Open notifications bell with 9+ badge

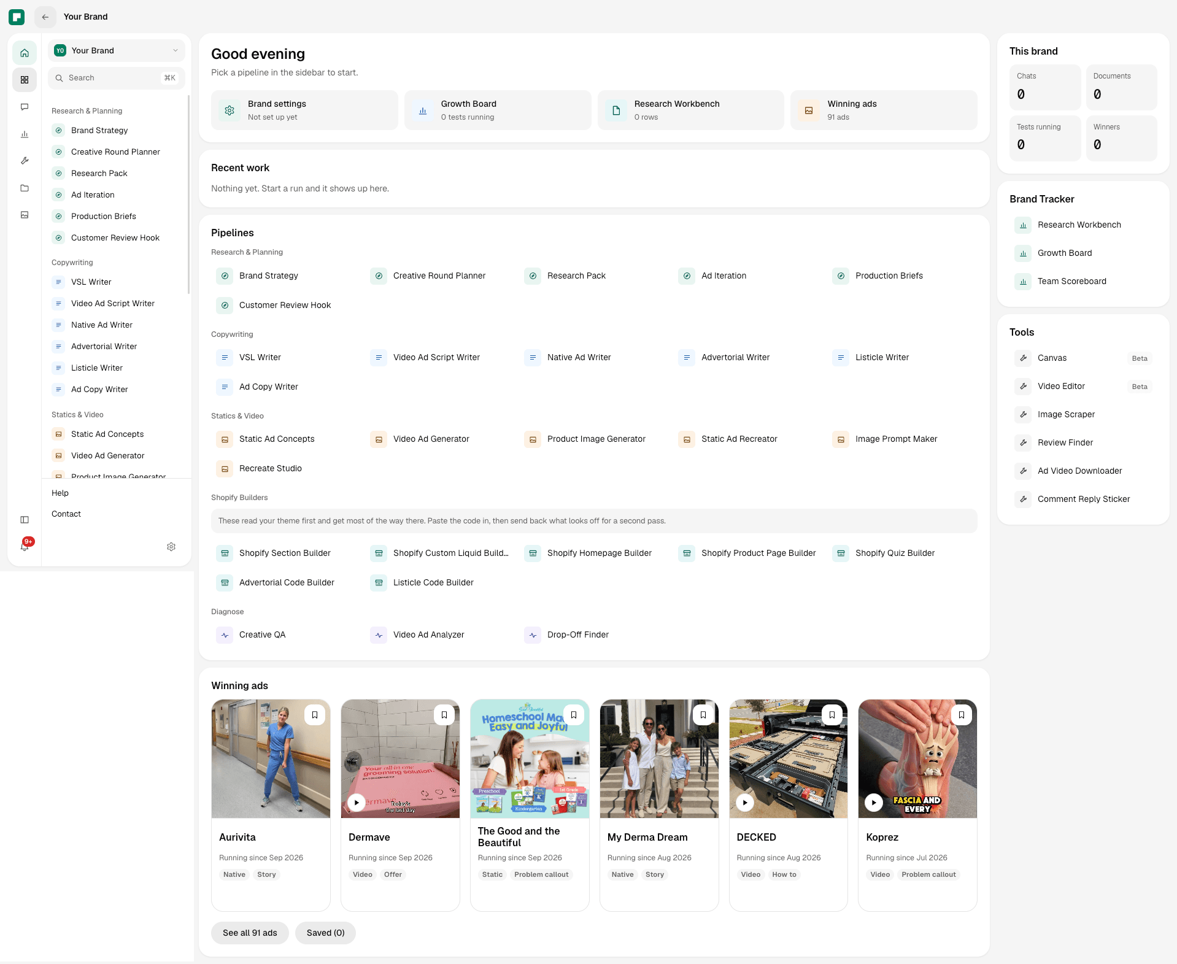(x=25, y=546)
